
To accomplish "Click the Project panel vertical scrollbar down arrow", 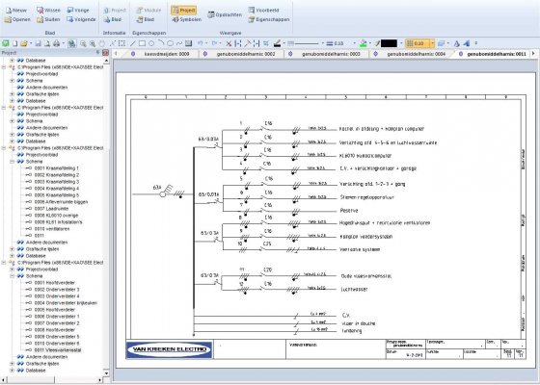I will click(x=106, y=373).
